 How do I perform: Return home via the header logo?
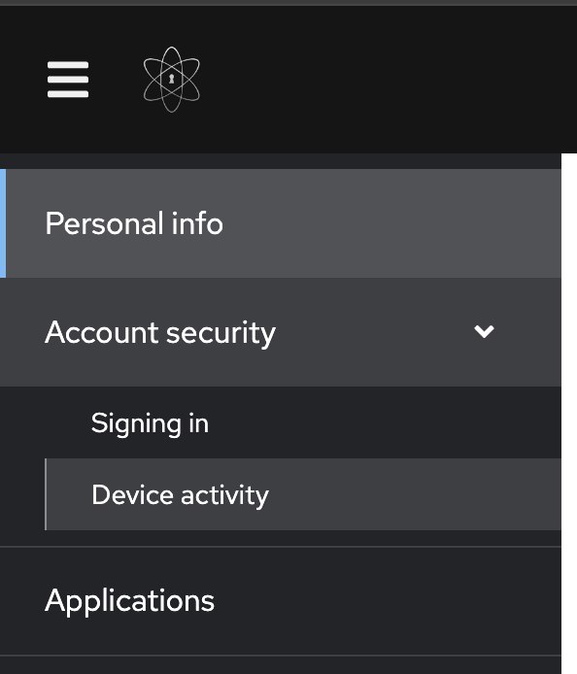pos(172,80)
